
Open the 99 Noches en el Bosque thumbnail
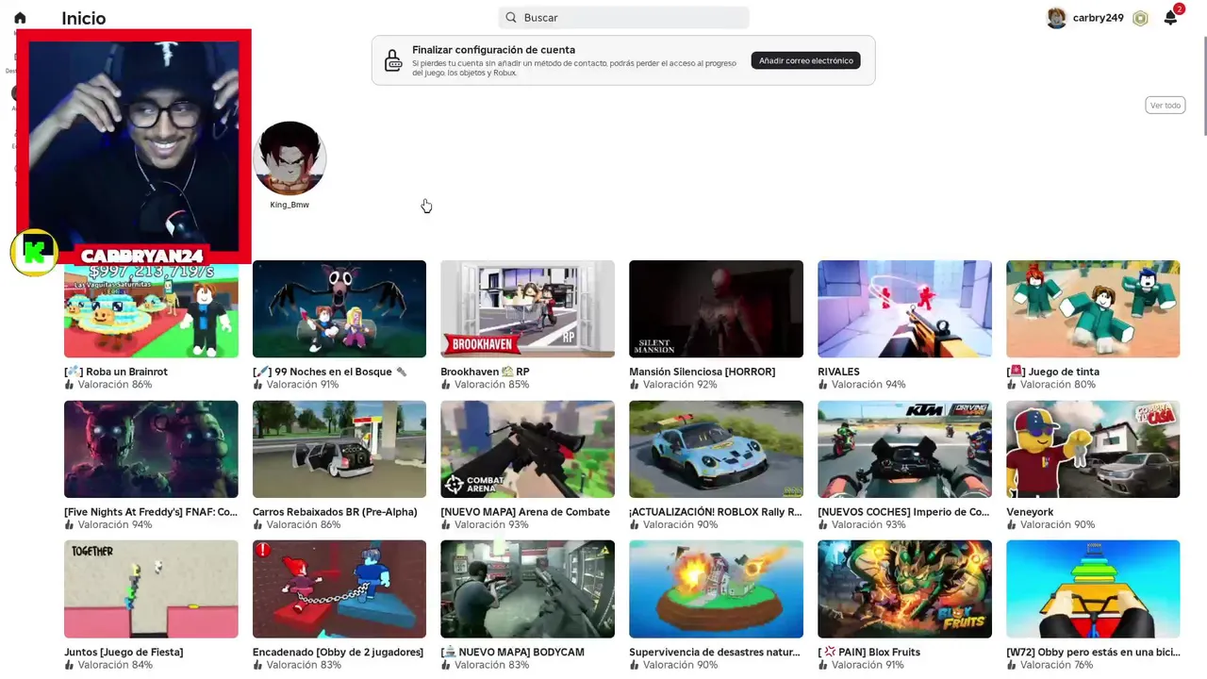339,309
